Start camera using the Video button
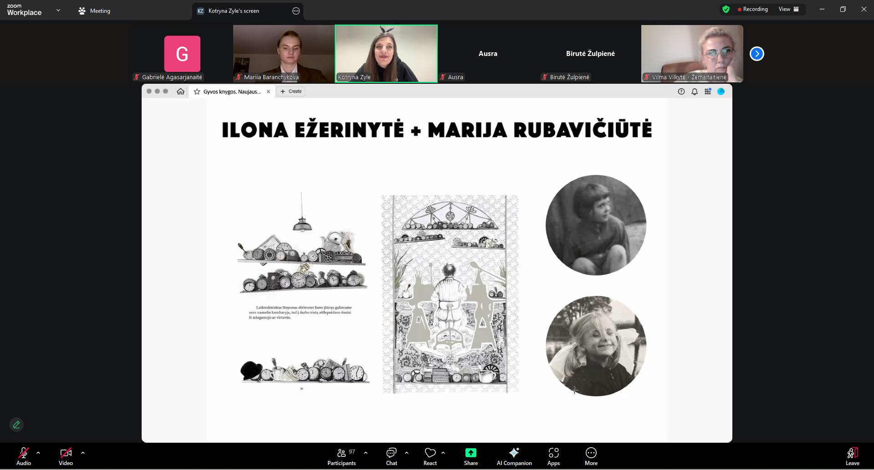874x470 pixels. click(x=66, y=456)
